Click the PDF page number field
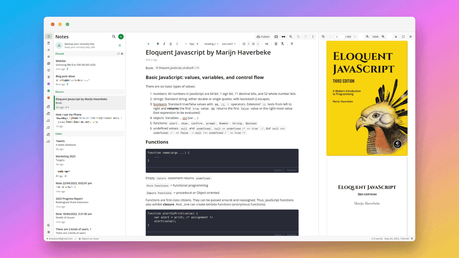This screenshot has width=459, height=258. pyautogui.click(x=340, y=37)
